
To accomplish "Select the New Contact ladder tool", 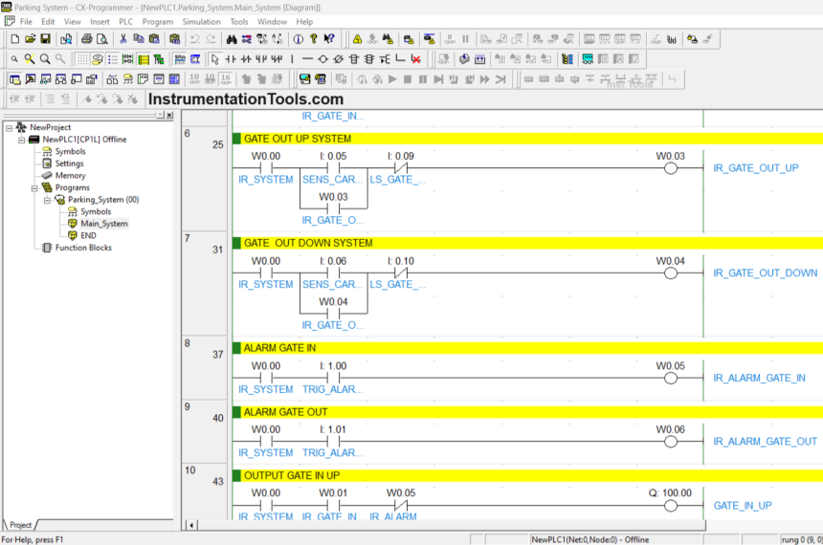I will click(x=231, y=59).
